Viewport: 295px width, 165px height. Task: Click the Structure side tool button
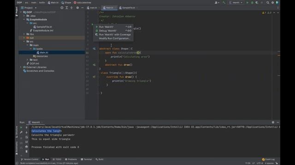[x=17, y=132]
